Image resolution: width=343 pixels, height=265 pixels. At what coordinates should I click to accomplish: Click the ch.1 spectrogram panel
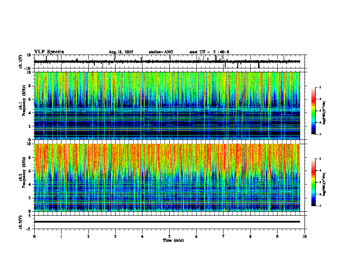pyautogui.click(x=167, y=106)
